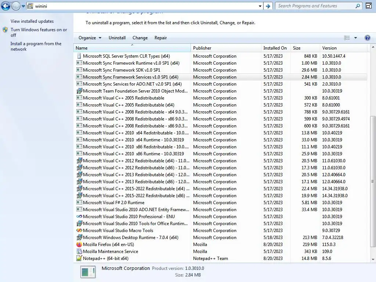Screen dimensions: 376x282
Task: Select Visual Studio 2010 ADO.NET Entity Framework row
Action: click(x=220, y=210)
